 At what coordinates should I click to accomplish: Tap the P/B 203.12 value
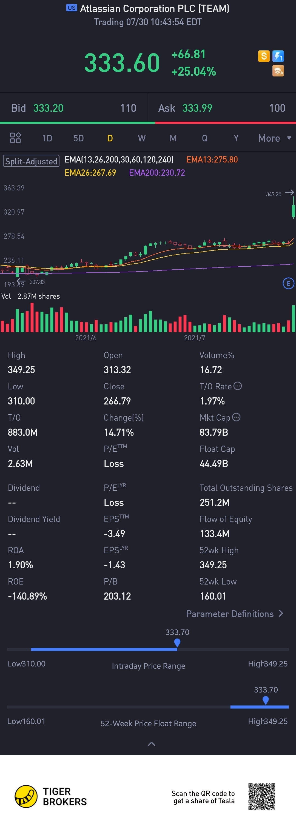(117, 596)
